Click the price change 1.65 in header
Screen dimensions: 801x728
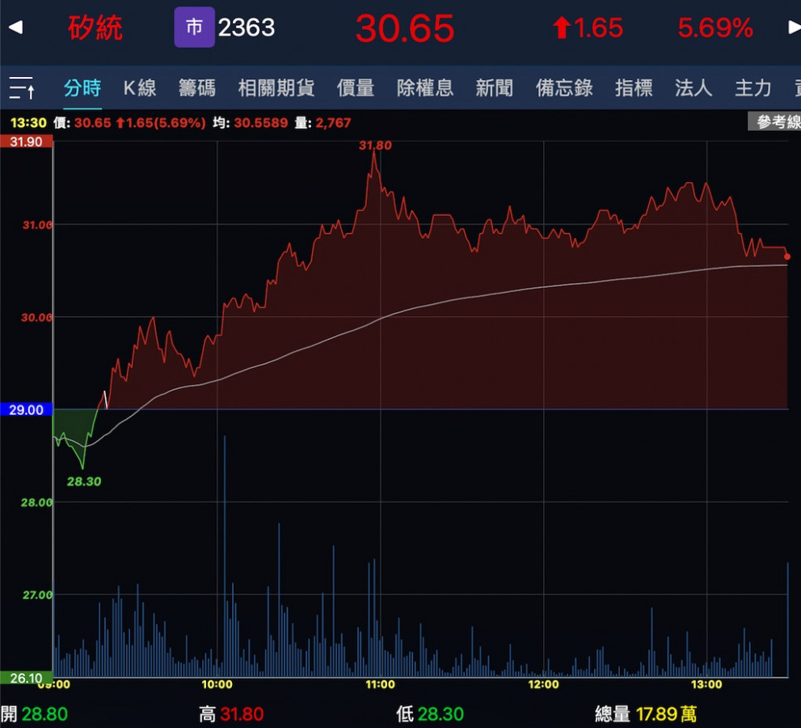pyautogui.click(x=588, y=28)
